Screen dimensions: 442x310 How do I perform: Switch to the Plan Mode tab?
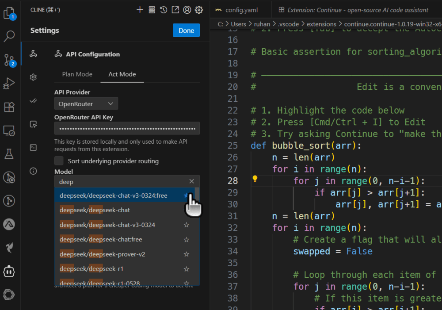(x=77, y=74)
